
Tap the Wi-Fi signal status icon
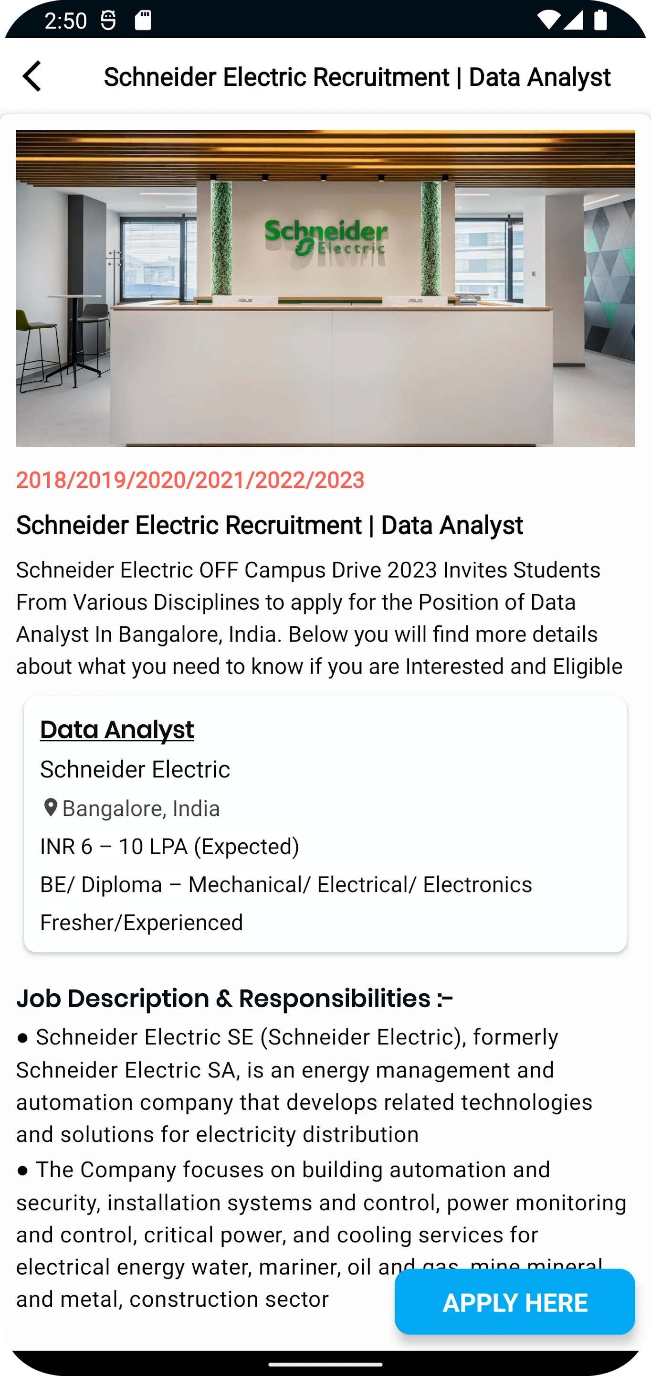(548, 20)
